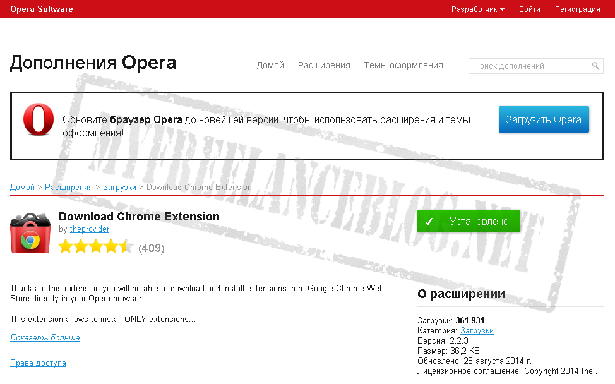615x384 pixels.
Task: Click the (409) ratings count
Action: (152, 248)
